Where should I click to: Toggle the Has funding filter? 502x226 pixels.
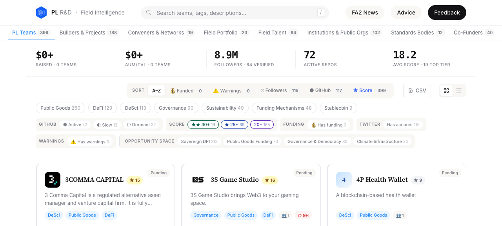[x=329, y=125]
